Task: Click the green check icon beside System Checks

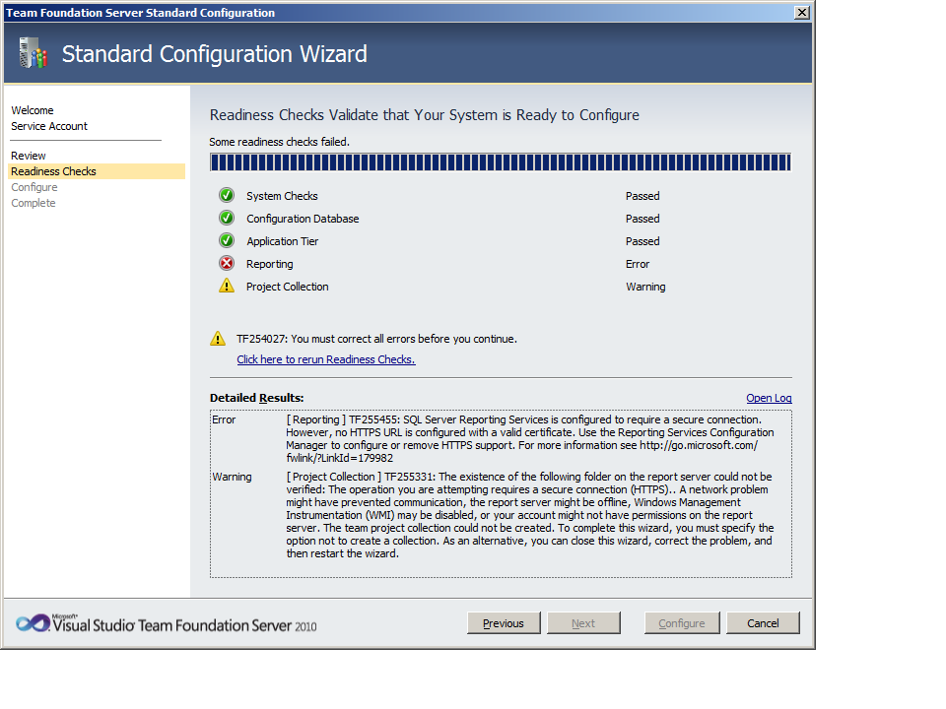Action: [x=227, y=195]
